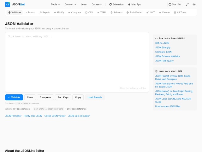Click the All Tools grid icon
202x152 pixels.
tap(175, 13)
